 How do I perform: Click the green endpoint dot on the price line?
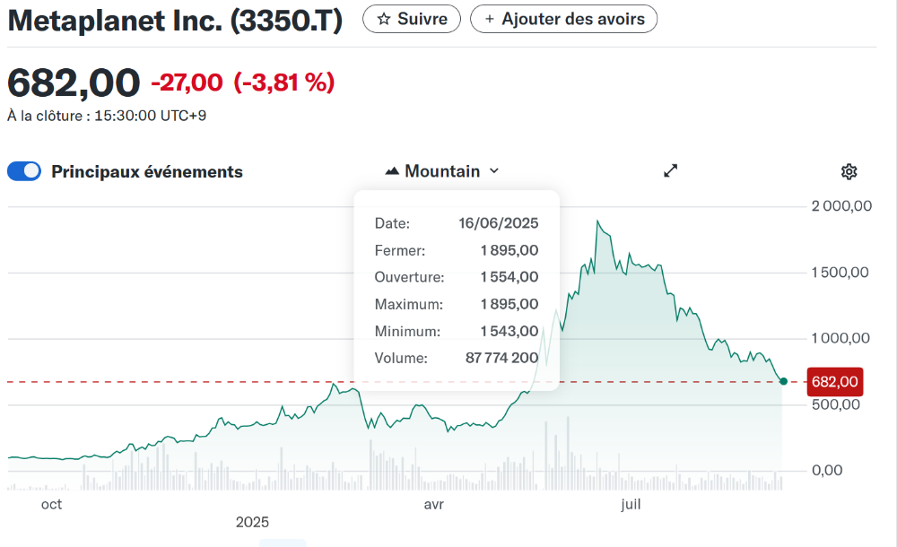tap(784, 382)
